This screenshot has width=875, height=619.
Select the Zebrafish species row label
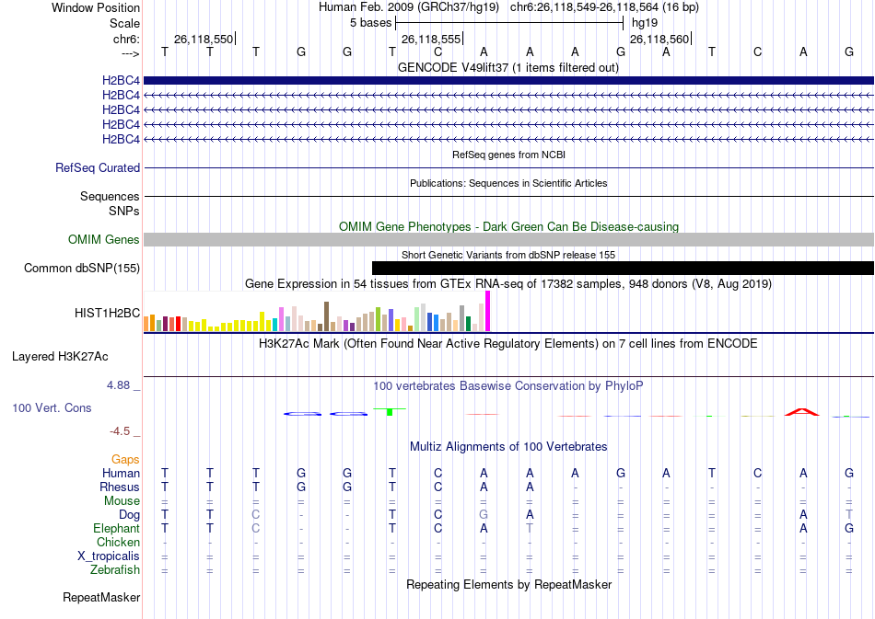pos(115,570)
